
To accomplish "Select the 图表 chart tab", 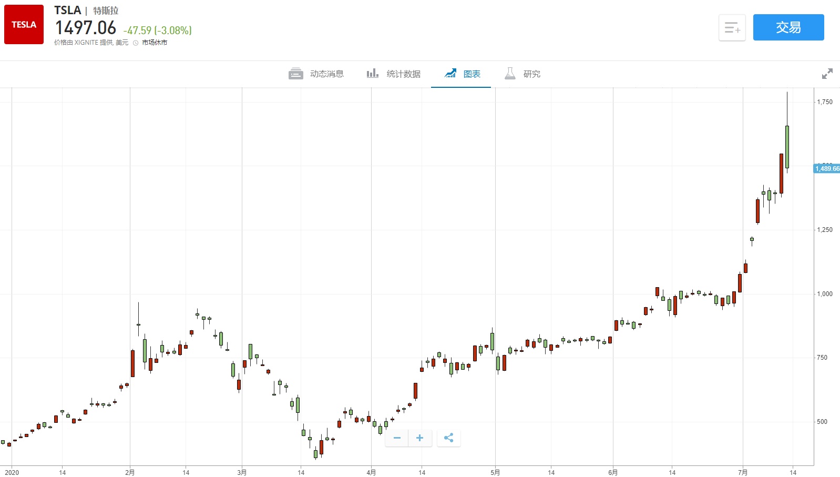I will pos(462,74).
